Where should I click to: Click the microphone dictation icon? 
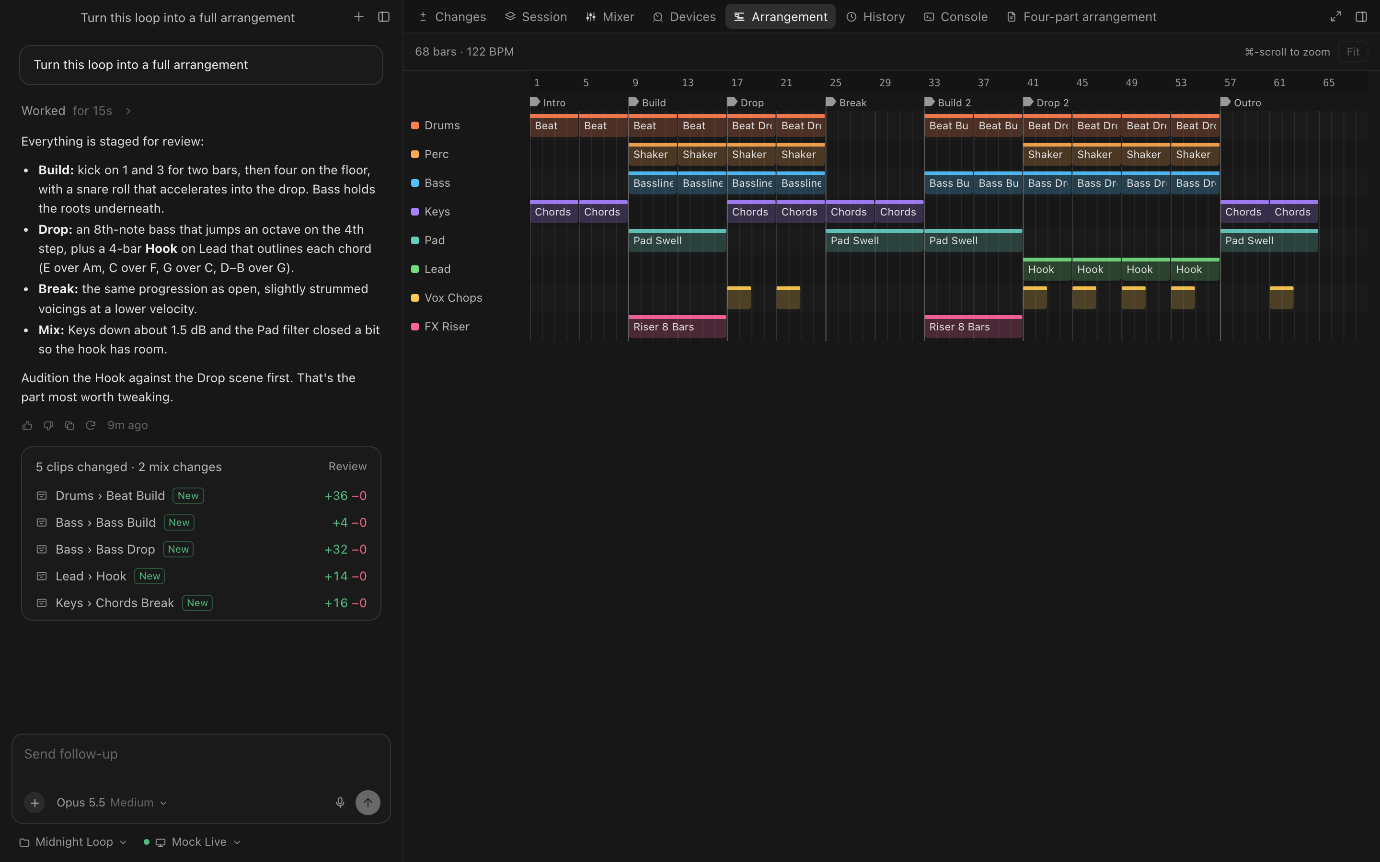[340, 802]
